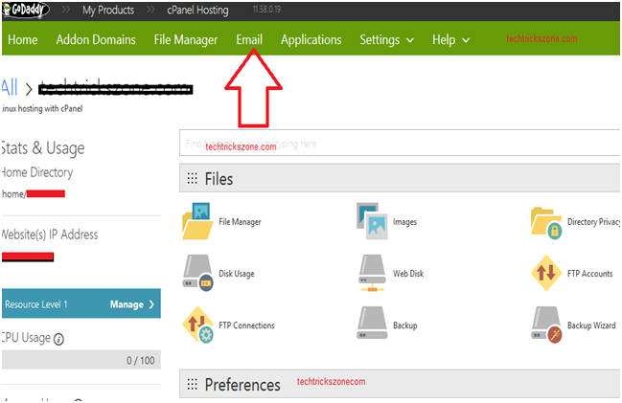Open the Backup drive icon
Viewport: 622px width, 403px height.
(x=372, y=325)
